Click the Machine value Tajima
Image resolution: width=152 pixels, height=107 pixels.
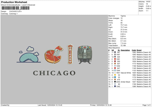(123, 16)
